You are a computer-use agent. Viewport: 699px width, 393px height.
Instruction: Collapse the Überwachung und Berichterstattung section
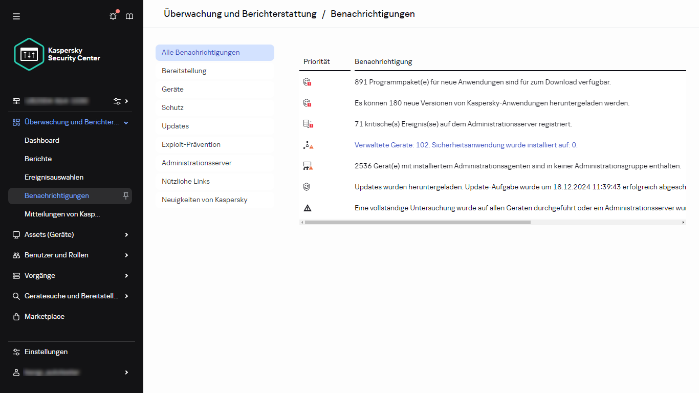126,122
